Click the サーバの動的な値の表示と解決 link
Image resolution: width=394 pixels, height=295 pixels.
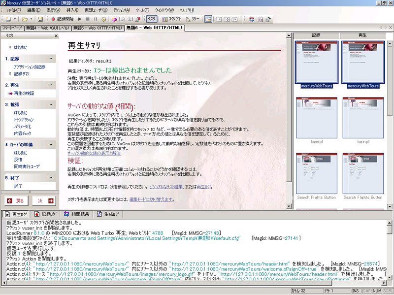pos(94,153)
